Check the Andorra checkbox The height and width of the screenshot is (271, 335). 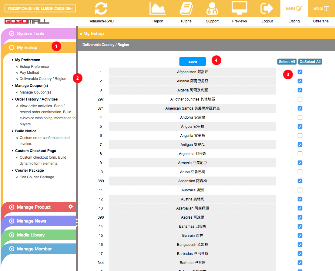[x=300, y=117]
